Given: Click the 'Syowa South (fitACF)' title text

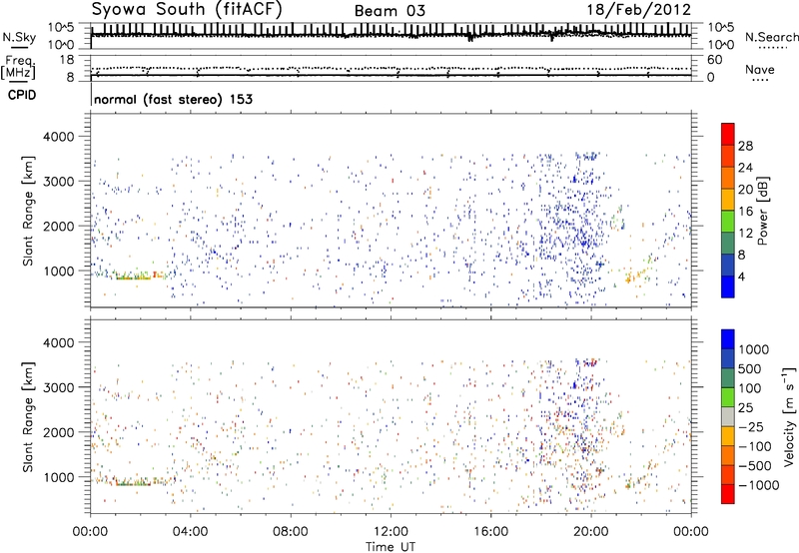Looking at the screenshot, I should click(187, 10).
